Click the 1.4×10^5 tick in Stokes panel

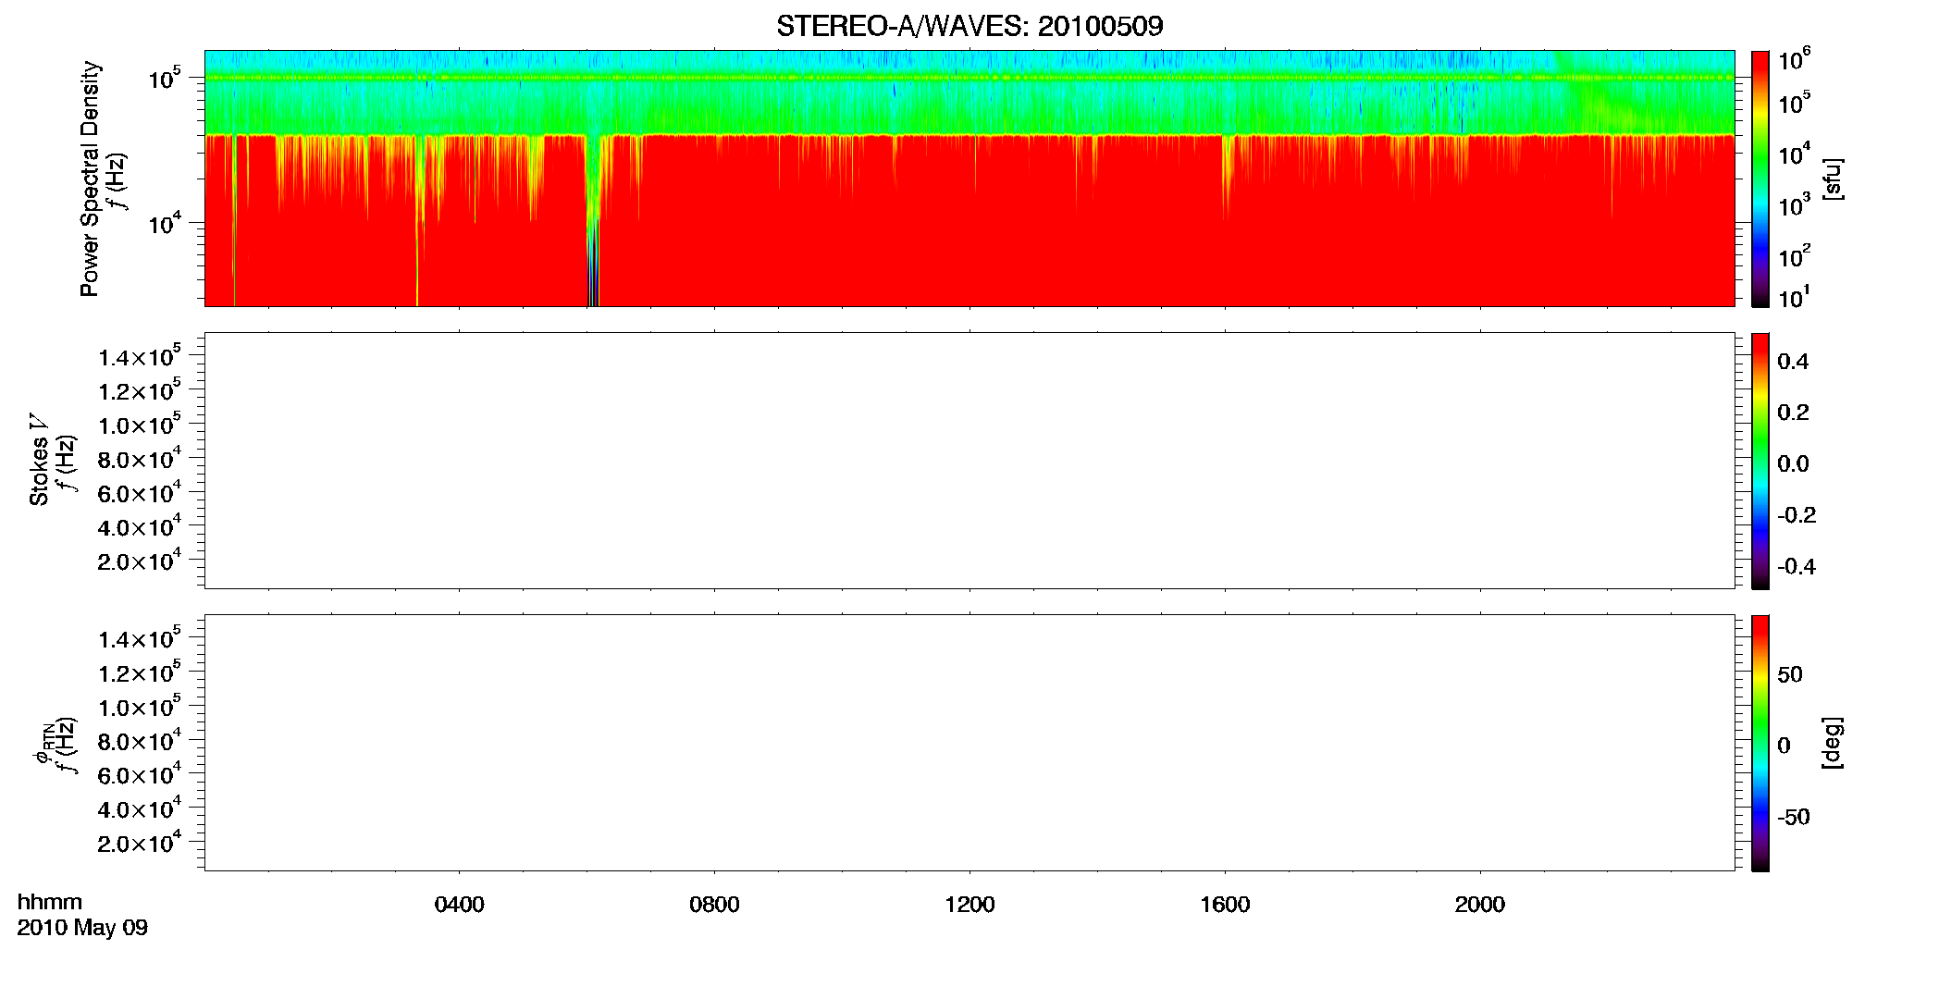(x=140, y=356)
